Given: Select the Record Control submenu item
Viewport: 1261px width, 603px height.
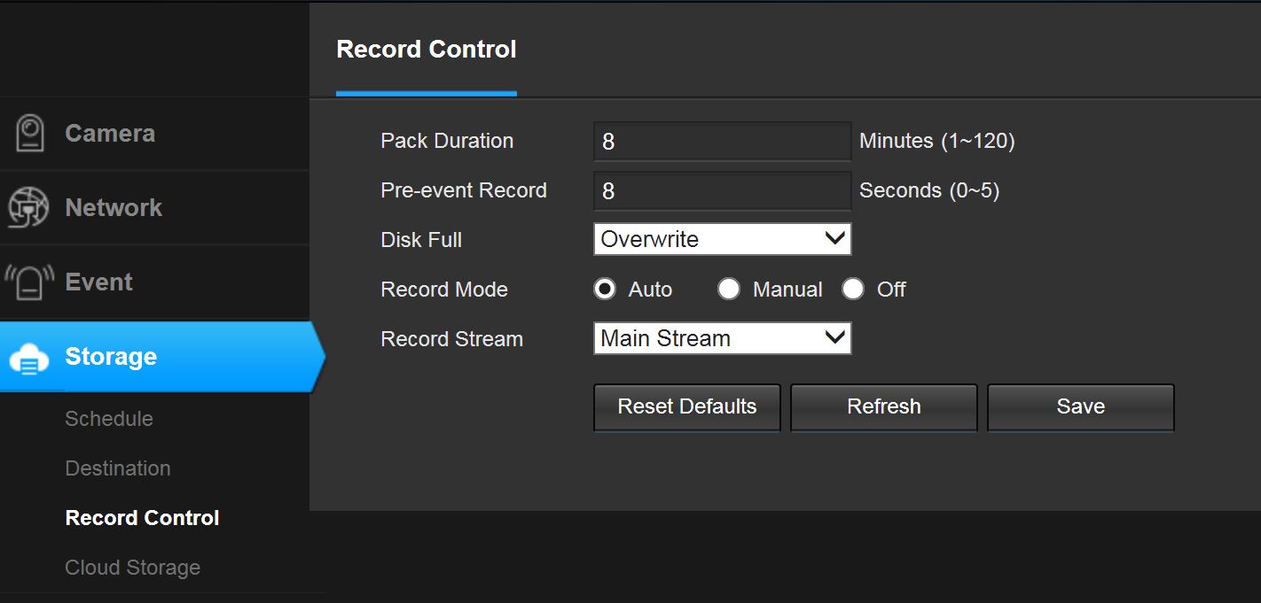Looking at the screenshot, I should click(143, 518).
